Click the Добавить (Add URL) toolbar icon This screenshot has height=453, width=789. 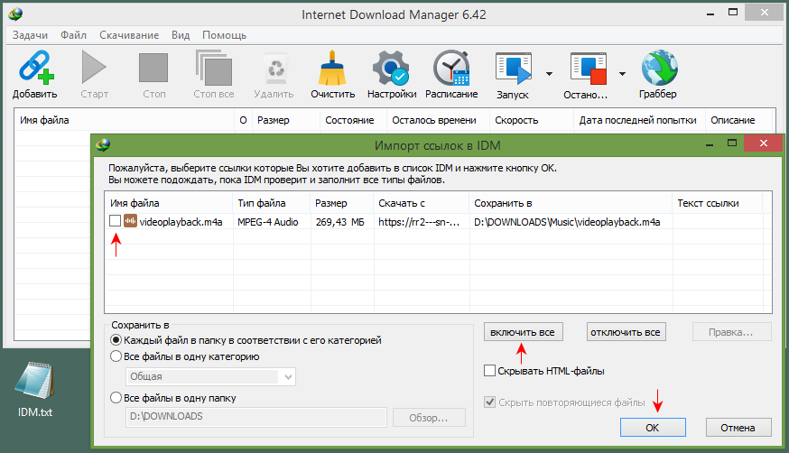pos(34,69)
